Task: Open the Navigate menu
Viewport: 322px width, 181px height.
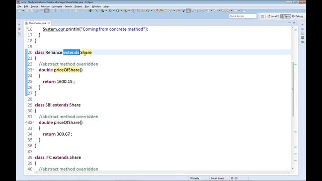Action: [57, 7]
